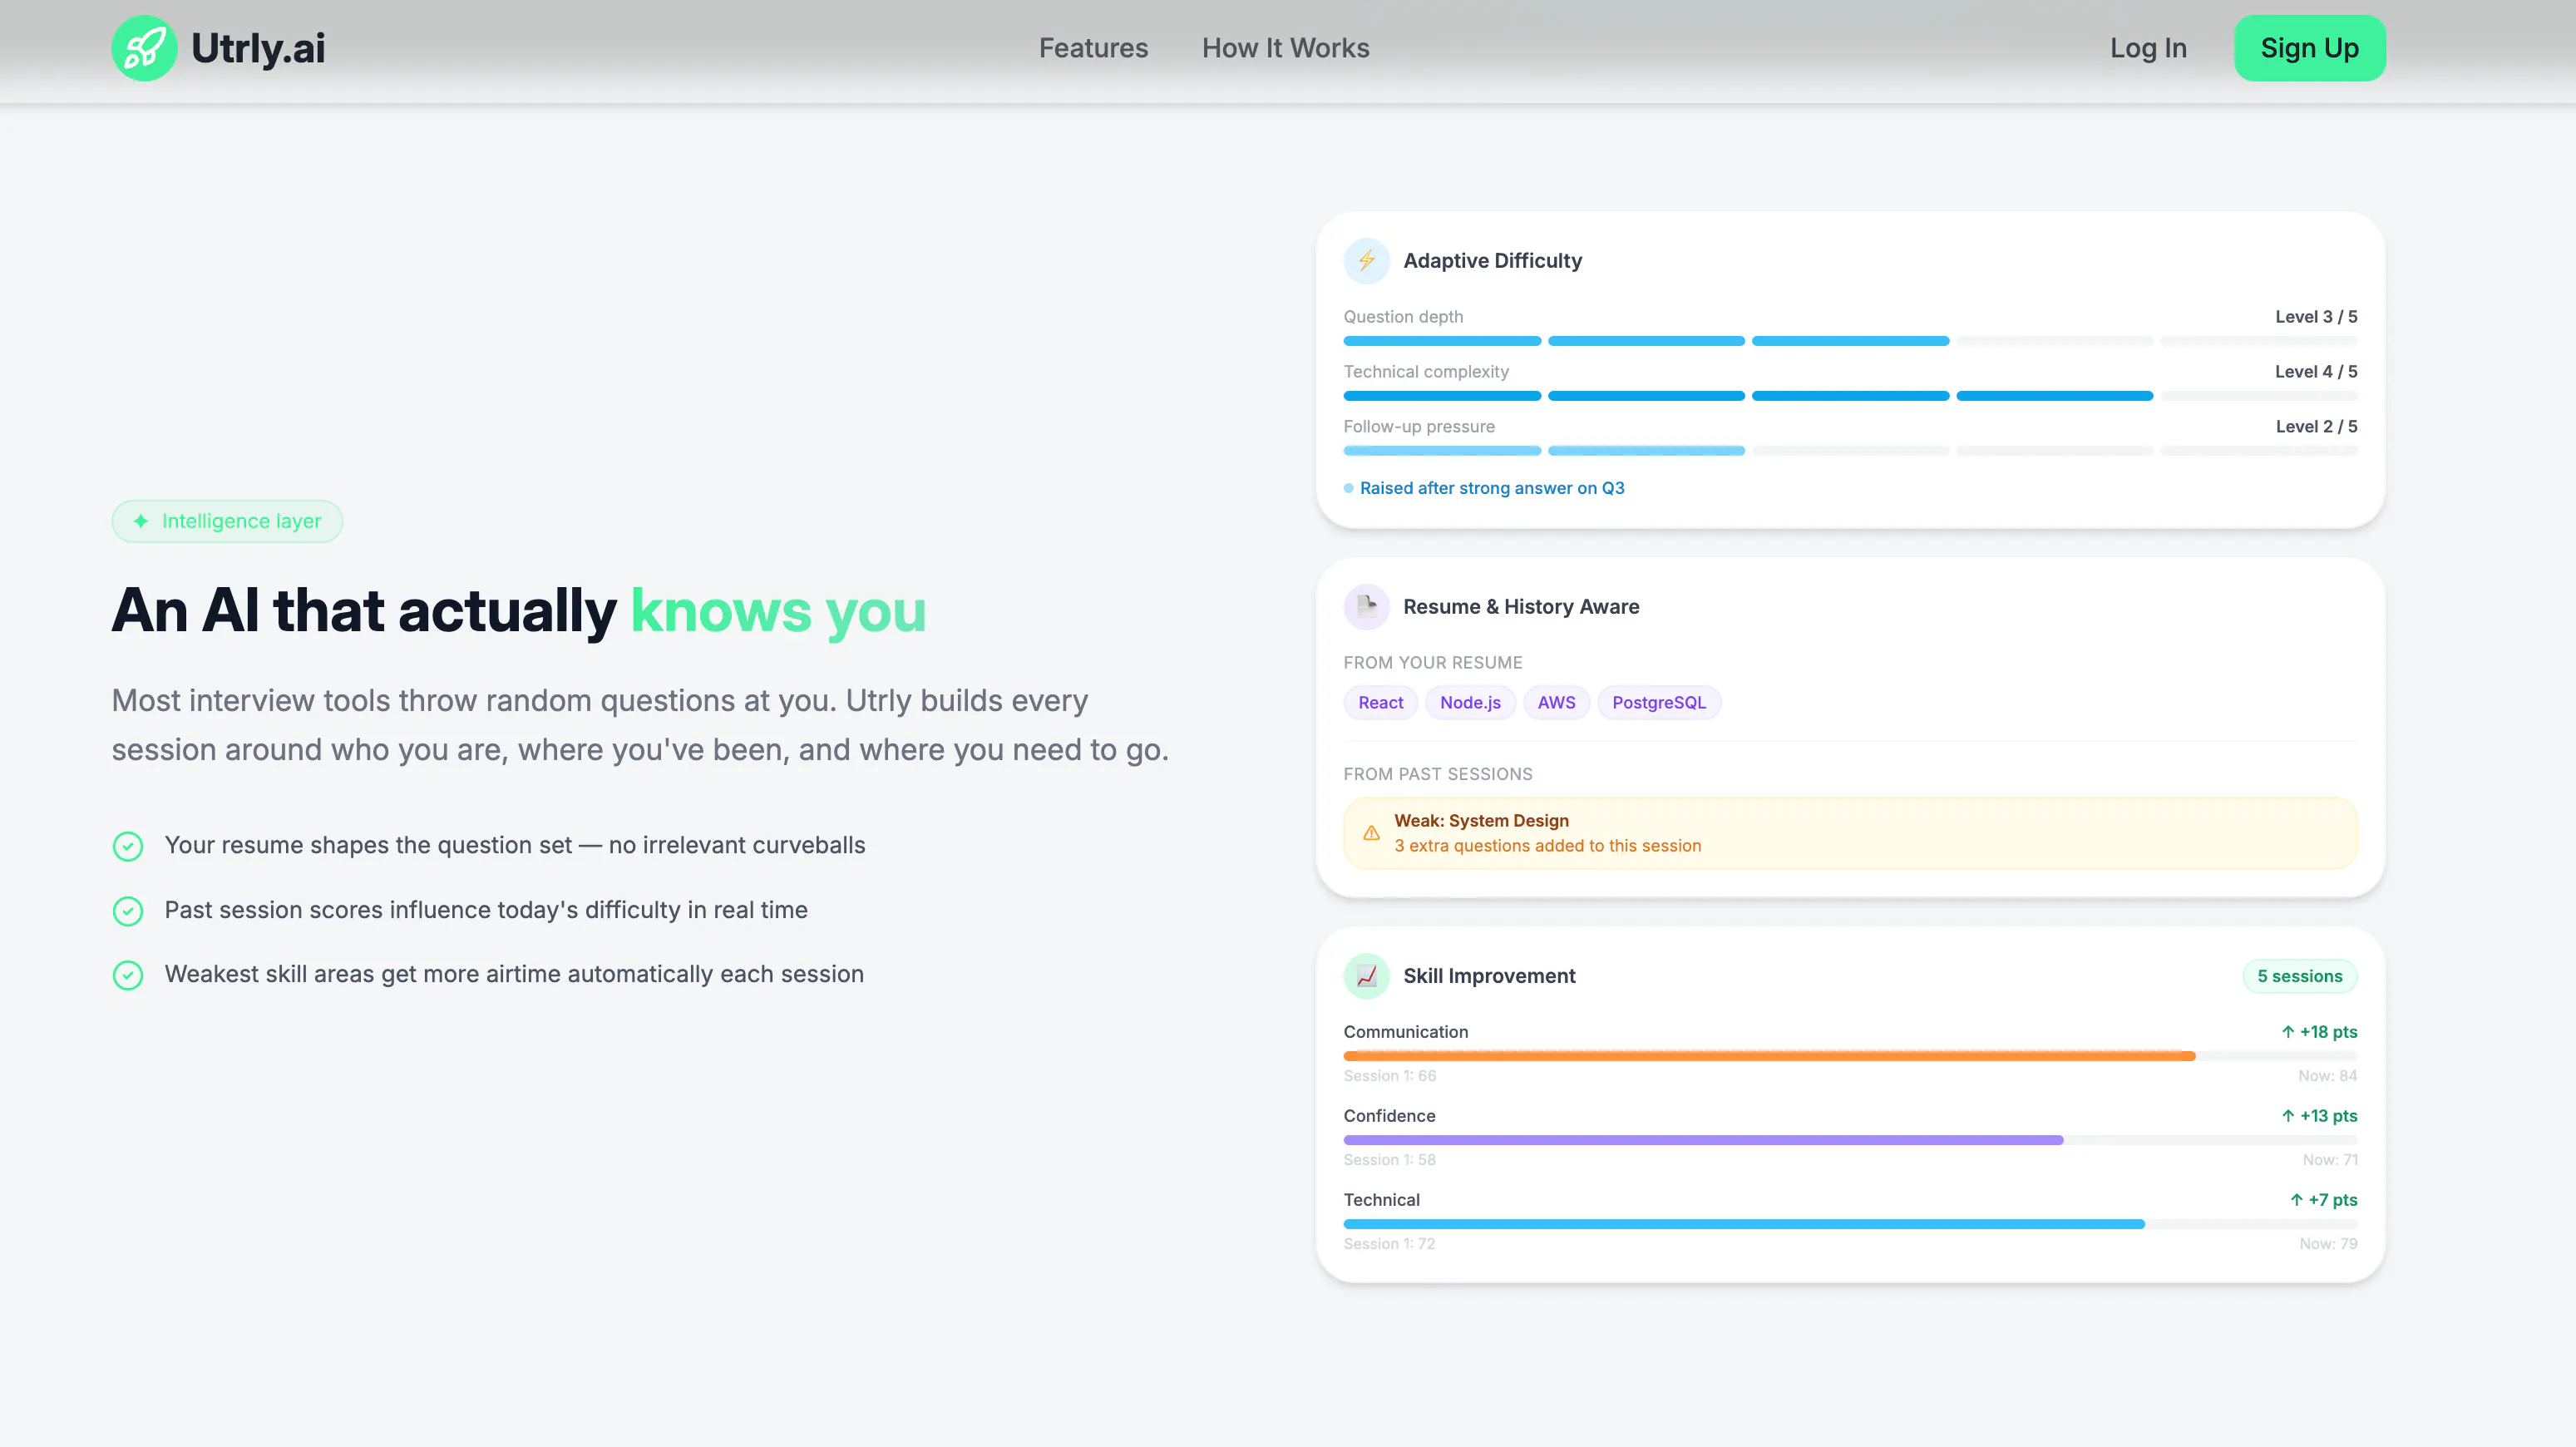Click the Now: 79 value
Screen dimensions: 2576x1447
coord(2328,1244)
